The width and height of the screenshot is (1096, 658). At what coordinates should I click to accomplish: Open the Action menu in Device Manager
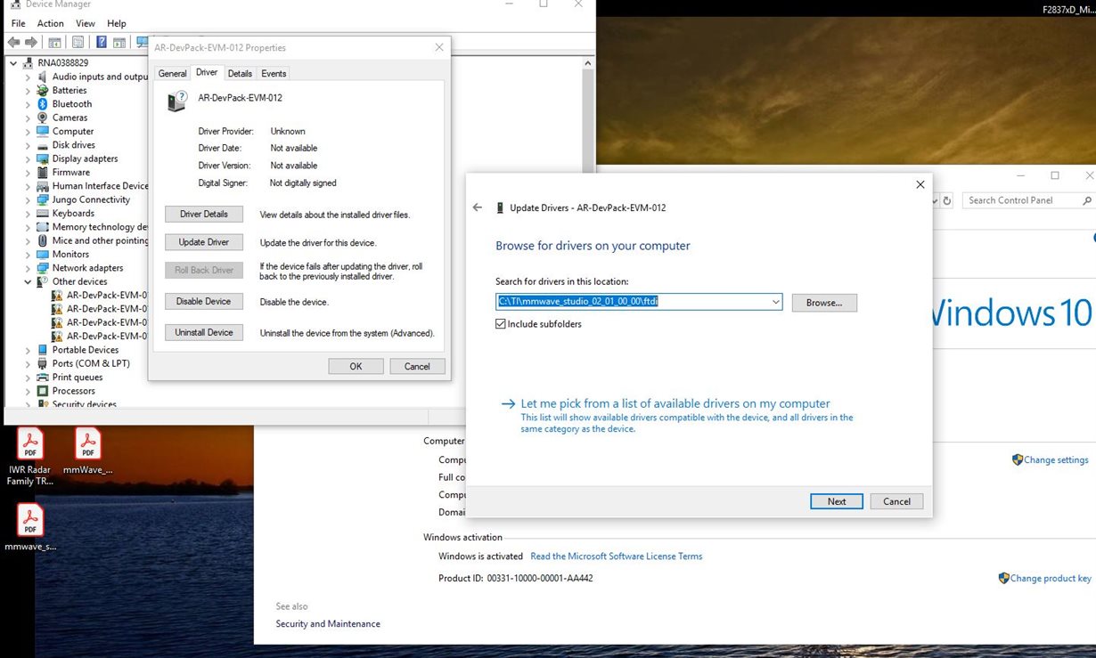(x=50, y=23)
